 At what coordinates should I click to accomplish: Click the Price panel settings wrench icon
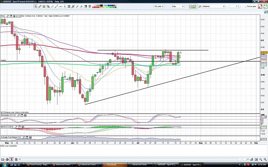click(x=8, y=16)
